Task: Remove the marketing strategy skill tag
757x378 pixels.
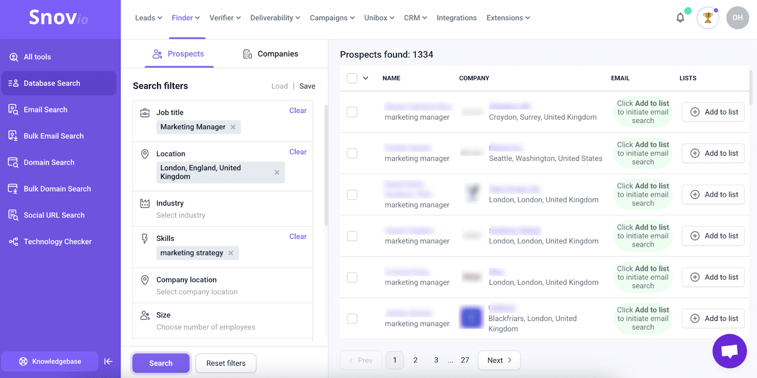Action: 231,253
